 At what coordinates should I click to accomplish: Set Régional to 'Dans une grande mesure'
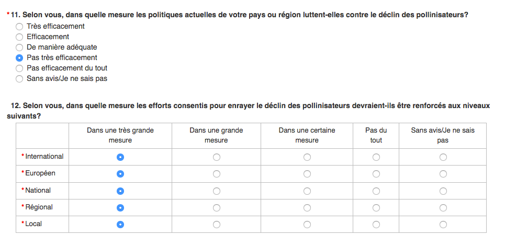217,208
